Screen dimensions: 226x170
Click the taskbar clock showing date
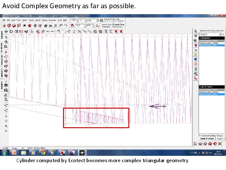pyautogui.click(x=218, y=153)
